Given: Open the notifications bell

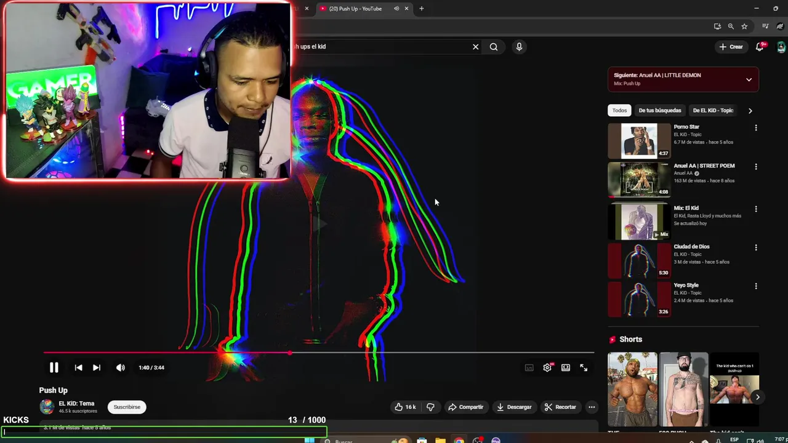Looking at the screenshot, I should [760, 47].
